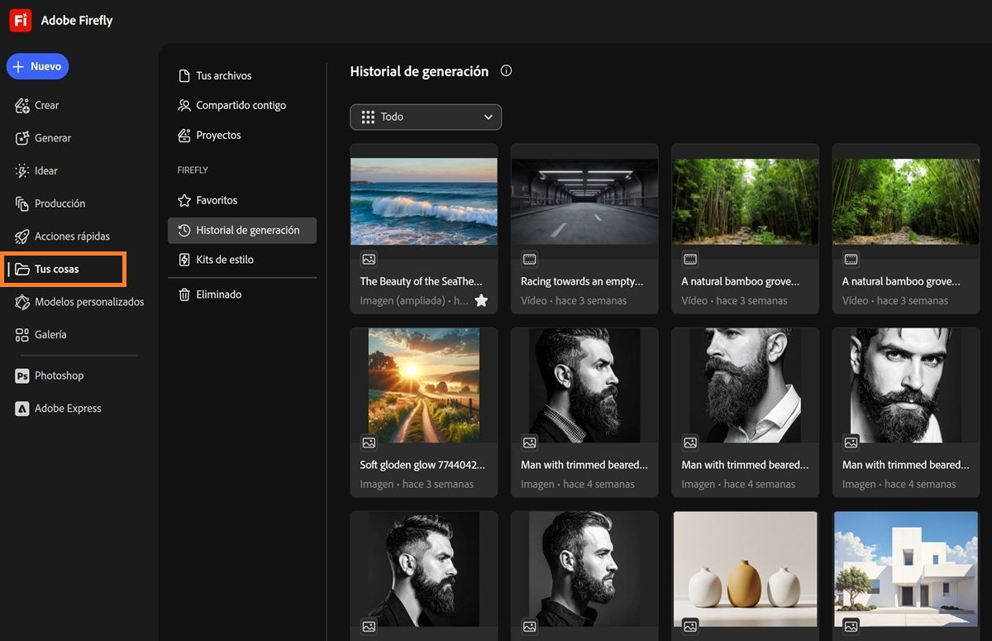Open the generation history info icon

click(507, 71)
